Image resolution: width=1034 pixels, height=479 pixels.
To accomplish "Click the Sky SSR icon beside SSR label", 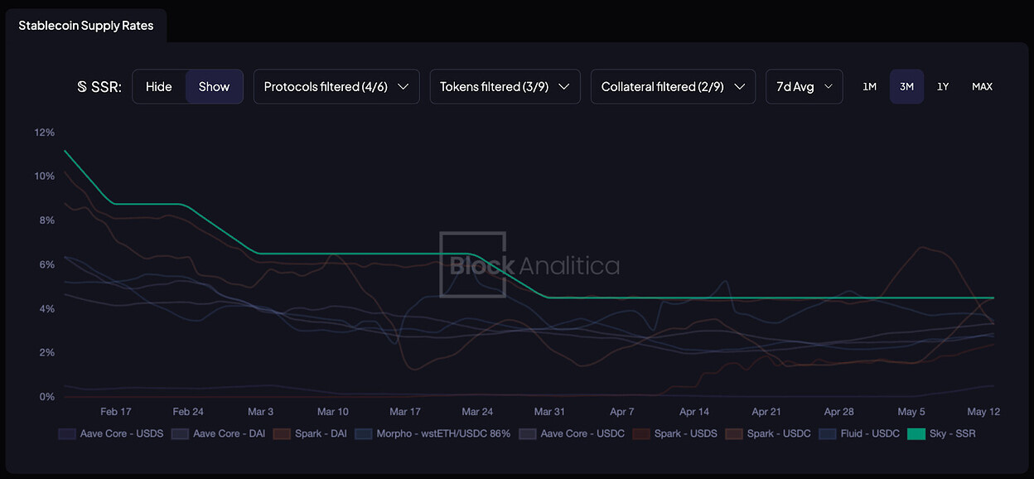I will pos(82,87).
